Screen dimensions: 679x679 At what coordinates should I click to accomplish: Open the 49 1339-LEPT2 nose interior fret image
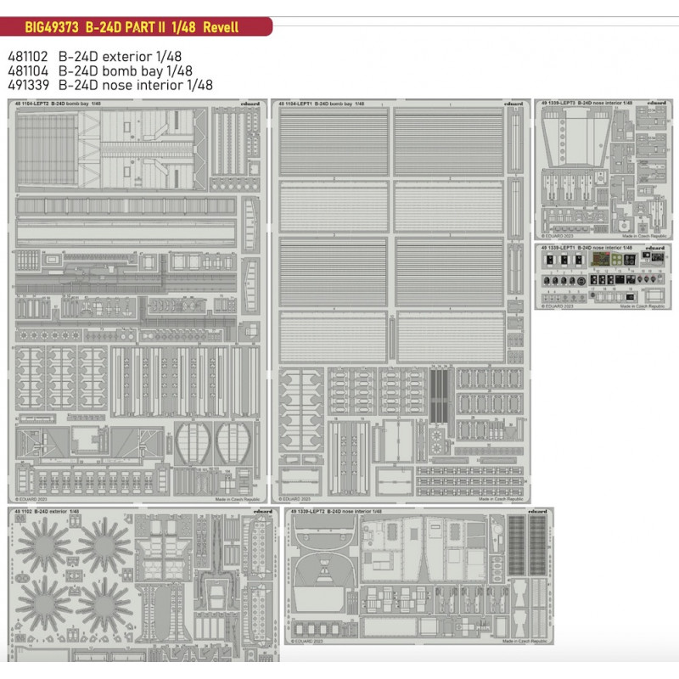pyautogui.click(x=419, y=576)
